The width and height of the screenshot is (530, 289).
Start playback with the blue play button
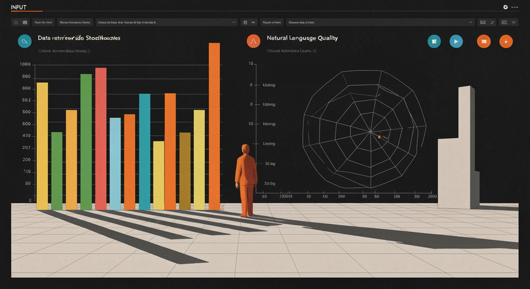[x=456, y=41]
